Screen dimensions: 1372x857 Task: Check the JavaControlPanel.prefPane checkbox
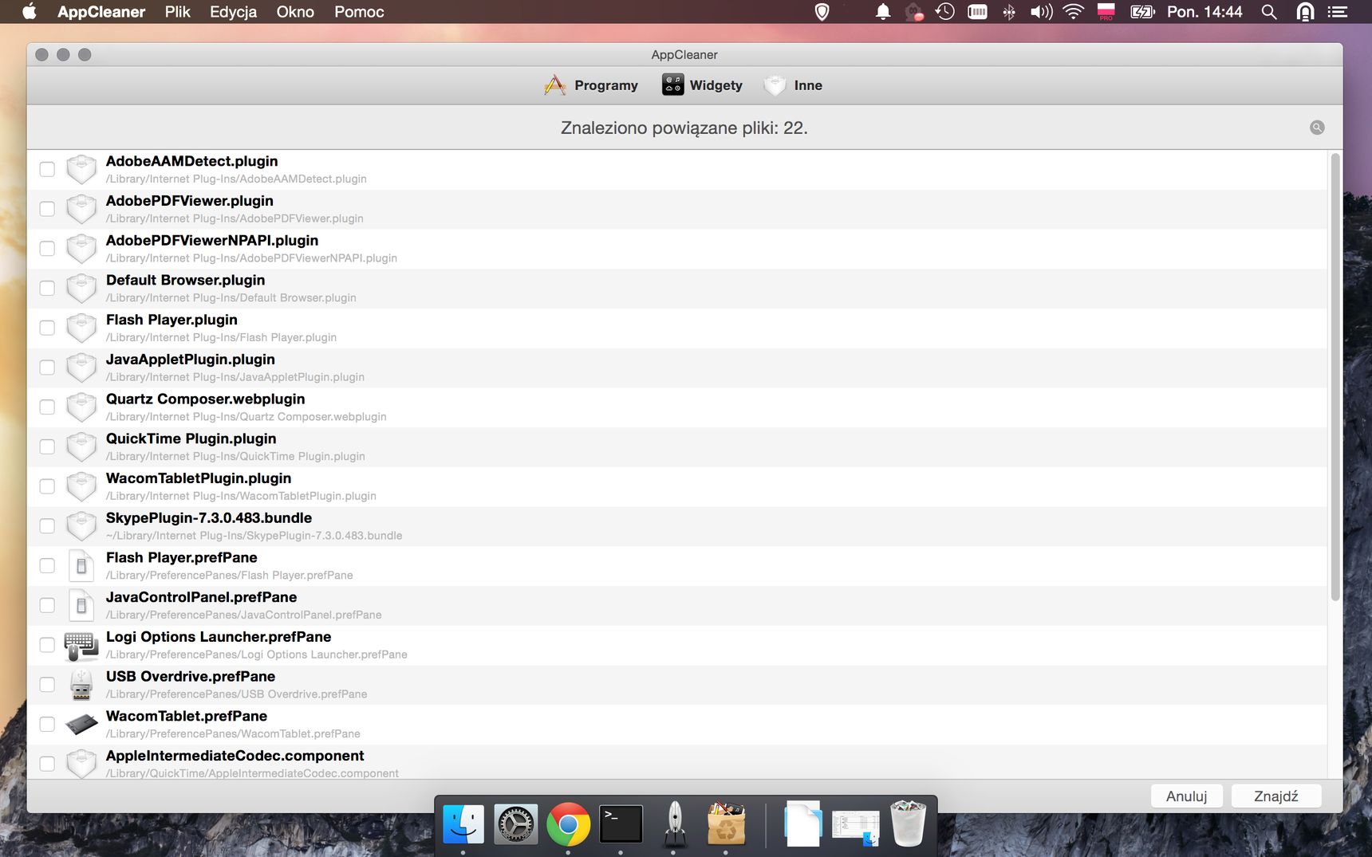(x=47, y=605)
